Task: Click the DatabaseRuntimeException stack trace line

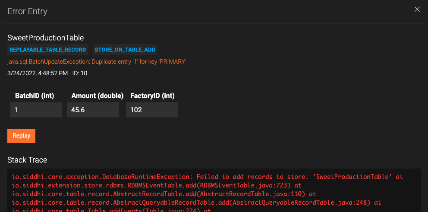Action: pos(208,177)
